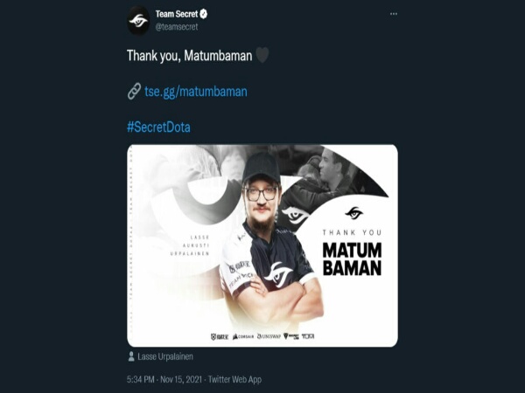Click the 5:34 PM · Nov 15, 2021 timestamp
The image size is (525, 393).
point(164,380)
